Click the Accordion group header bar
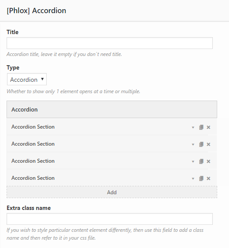 [112, 109]
